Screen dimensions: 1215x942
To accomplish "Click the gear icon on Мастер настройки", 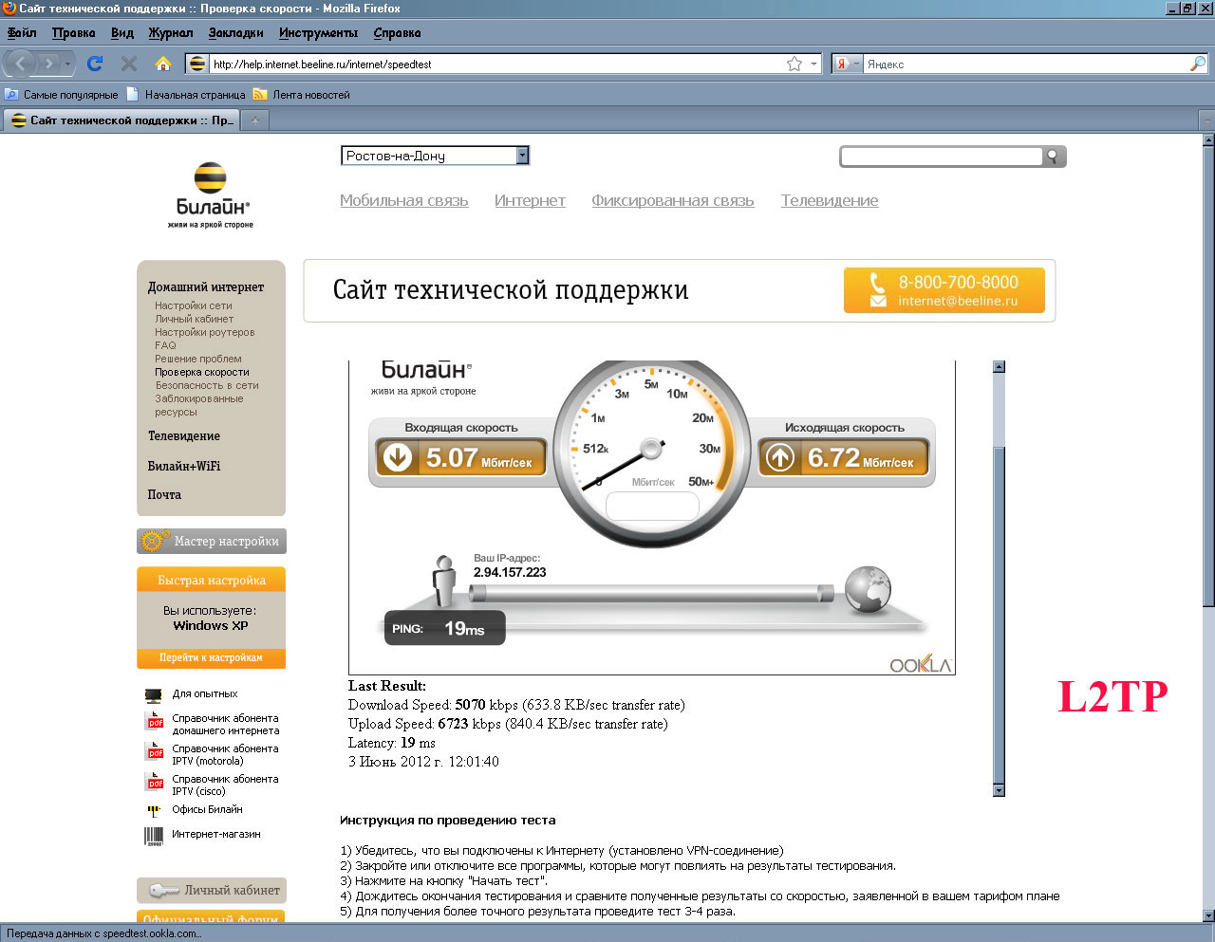I will 153,541.
